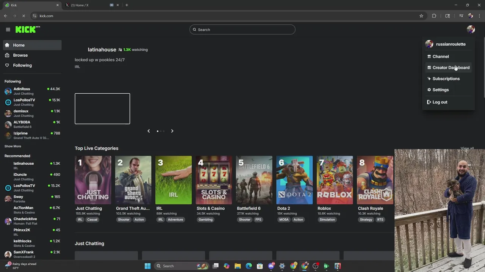Open Creator Dashboard from the profile menu
The height and width of the screenshot is (272, 485).
tap(448, 68)
